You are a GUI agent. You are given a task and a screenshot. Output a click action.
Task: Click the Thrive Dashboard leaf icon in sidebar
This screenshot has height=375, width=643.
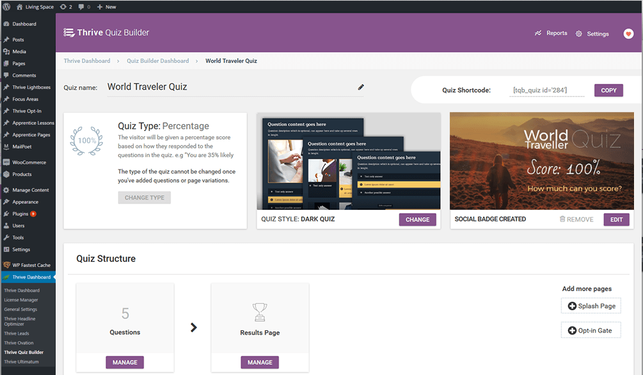click(x=6, y=277)
